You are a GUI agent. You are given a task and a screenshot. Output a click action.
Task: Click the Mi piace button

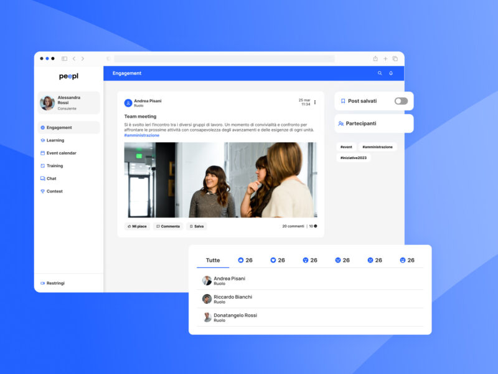pos(137,226)
